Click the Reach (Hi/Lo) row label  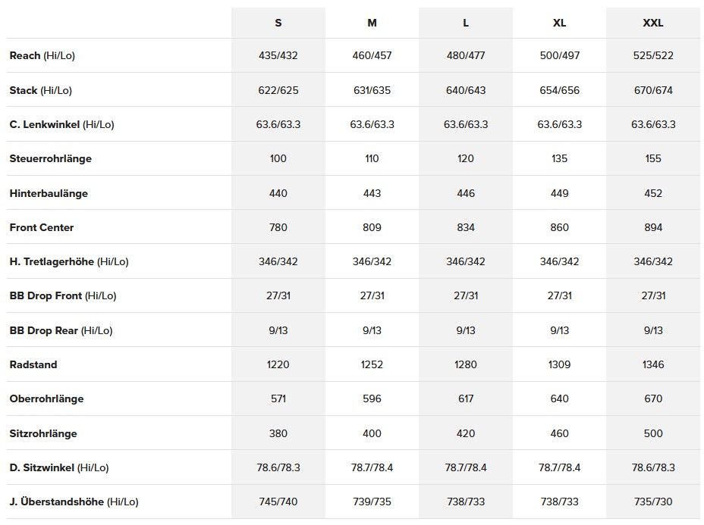click(x=42, y=56)
